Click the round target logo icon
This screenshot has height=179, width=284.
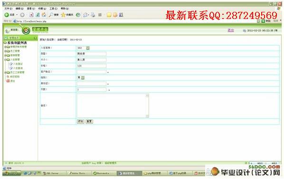26,30
